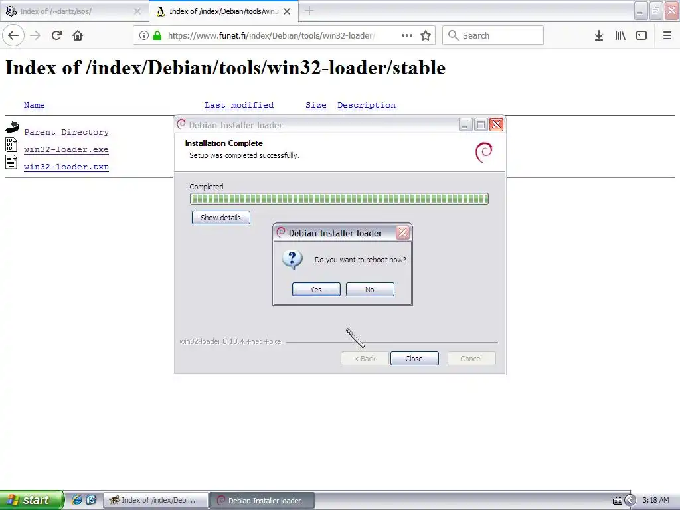The height and width of the screenshot is (510, 680).
Task: Close the dartz/isos browser tab
Action: [x=137, y=11]
